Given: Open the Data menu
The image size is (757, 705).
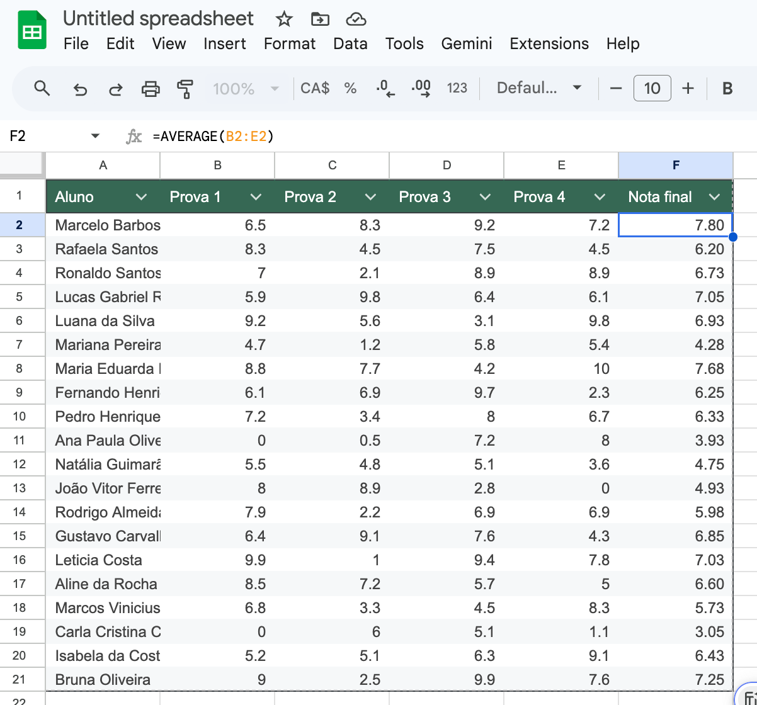Looking at the screenshot, I should click(x=350, y=43).
